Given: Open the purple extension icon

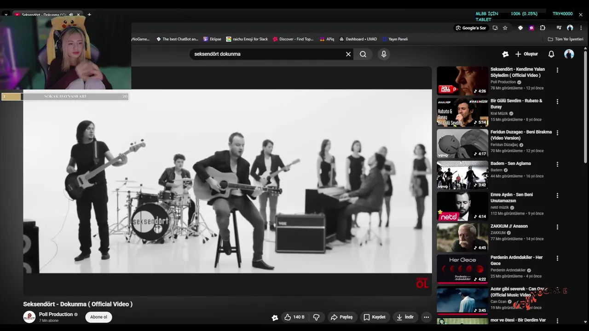Looking at the screenshot, I should (531, 28).
